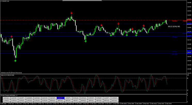The image size is (192, 105).
Task: Click the CADJPY.r,M1 chart title
Action: click(x=5, y=1)
